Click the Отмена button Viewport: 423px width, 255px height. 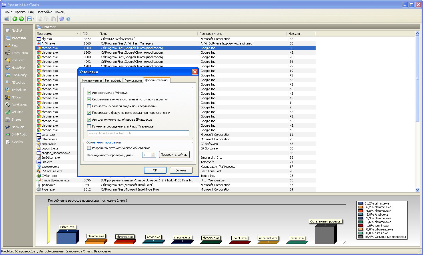click(181, 170)
